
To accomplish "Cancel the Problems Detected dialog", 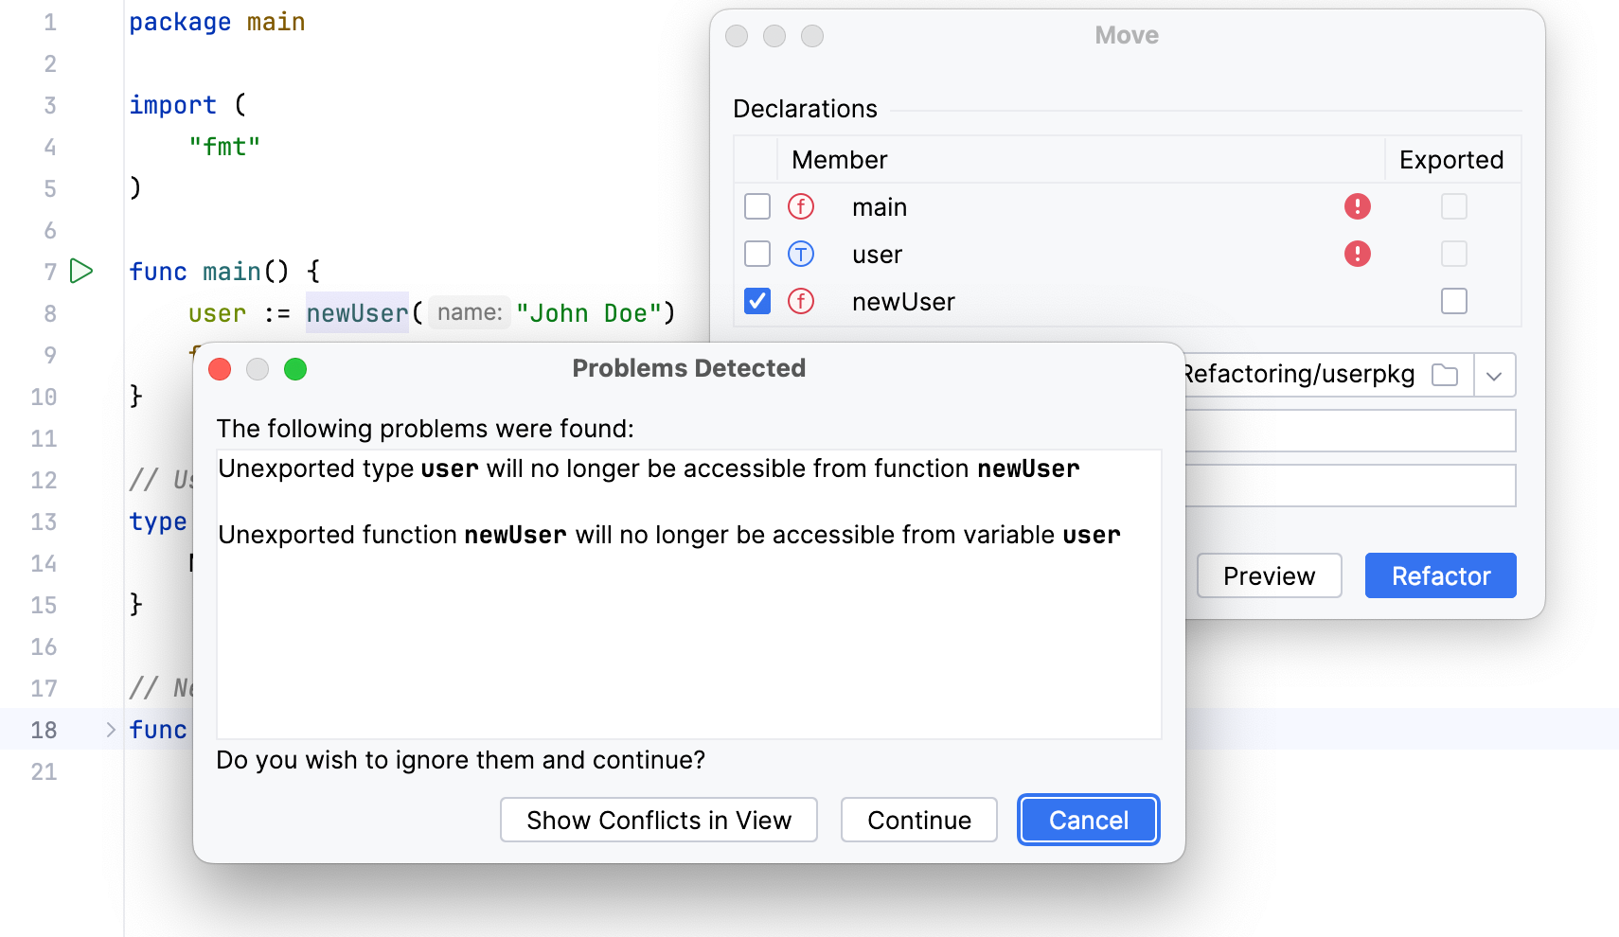I will click(1088, 820).
